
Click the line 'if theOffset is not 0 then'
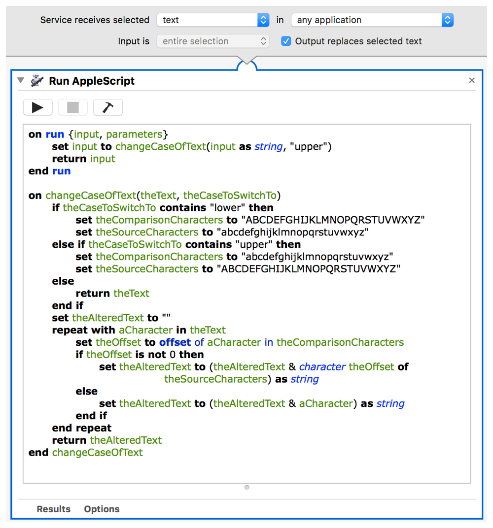pyautogui.click(x=140, y=355)
